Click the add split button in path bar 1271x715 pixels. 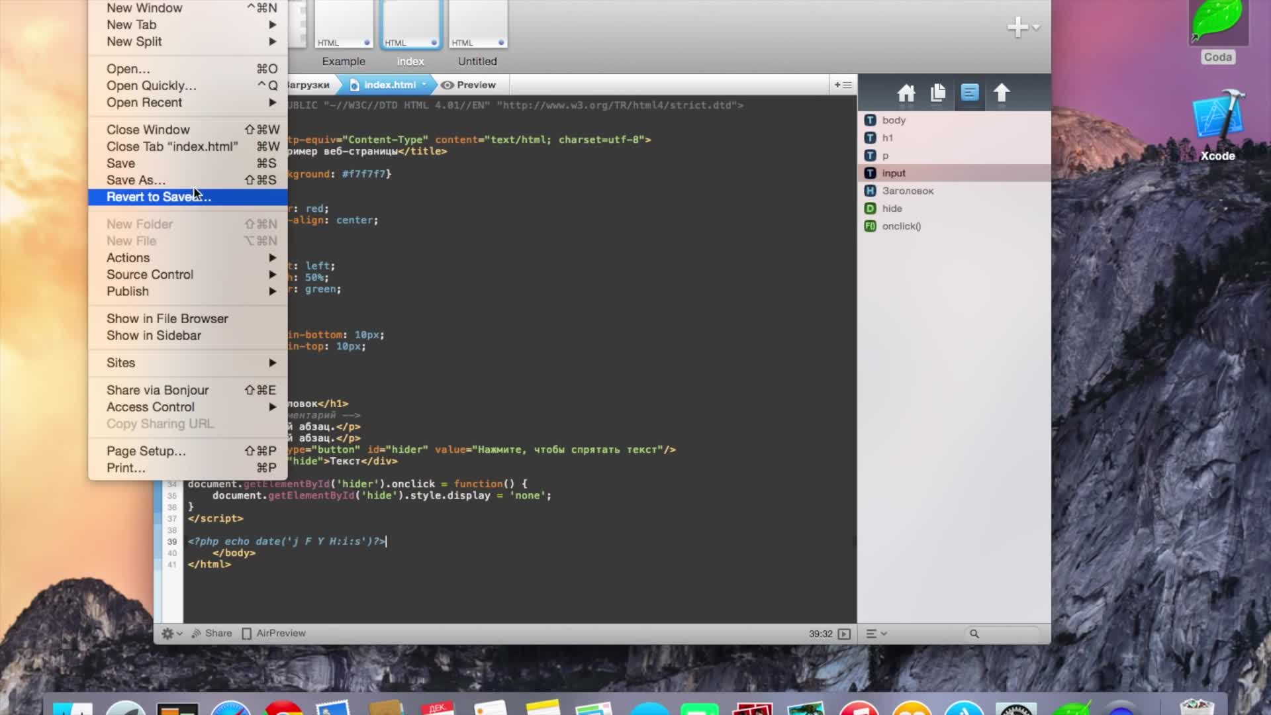(x=843, y=85)
